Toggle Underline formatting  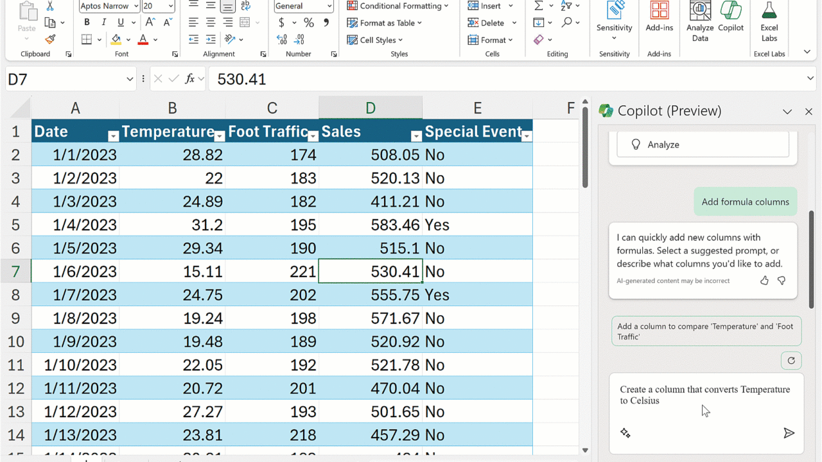[x=120, y=22]
